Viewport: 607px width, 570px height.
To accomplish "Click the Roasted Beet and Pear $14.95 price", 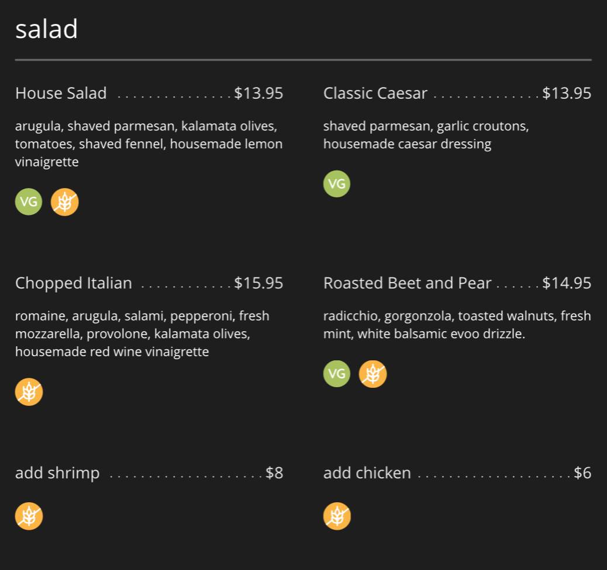I will click(567, 283).
